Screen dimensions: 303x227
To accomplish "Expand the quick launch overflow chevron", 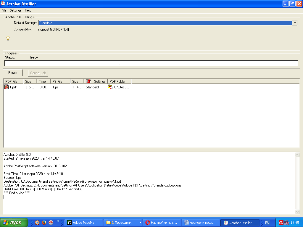I will tap(58, 221).
